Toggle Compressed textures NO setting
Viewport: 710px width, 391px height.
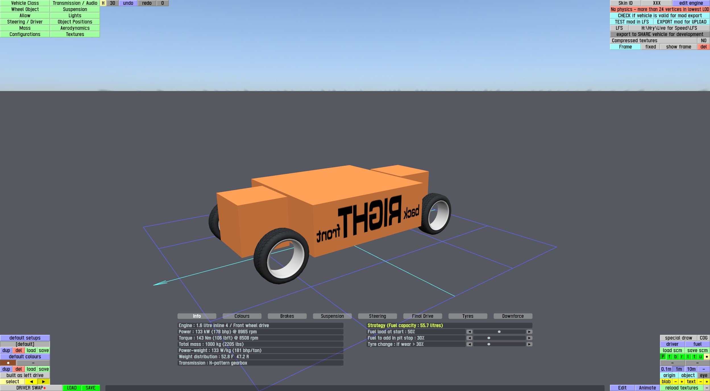tap(703, 41)
